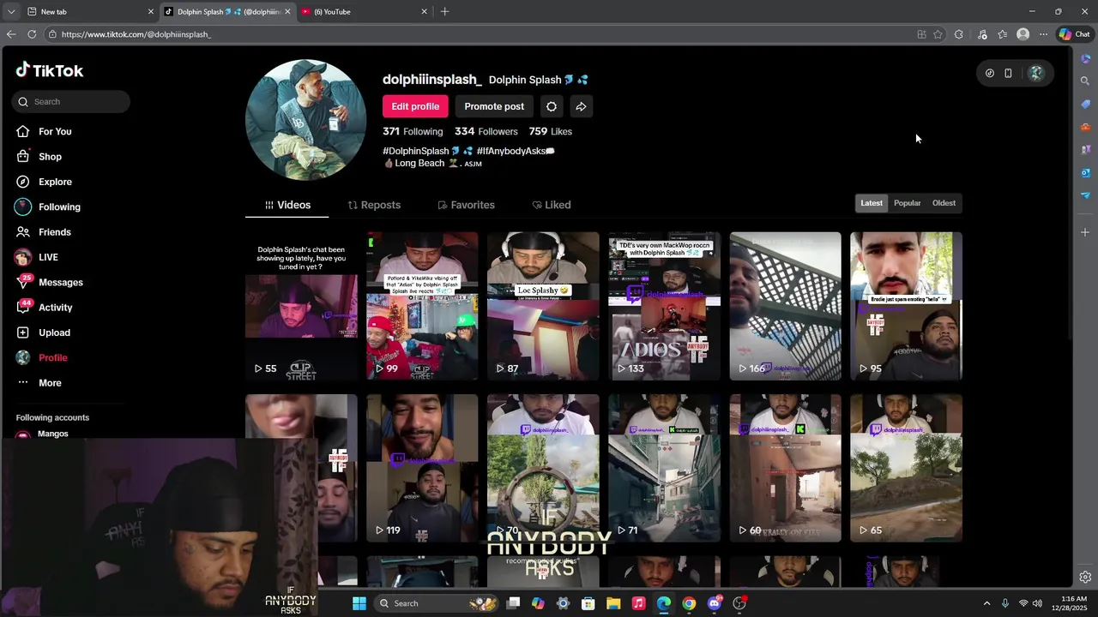Open browser Settings and more menu
Image resolution: width=1098 pixels, height=617 pixels.
(1043, 34)
